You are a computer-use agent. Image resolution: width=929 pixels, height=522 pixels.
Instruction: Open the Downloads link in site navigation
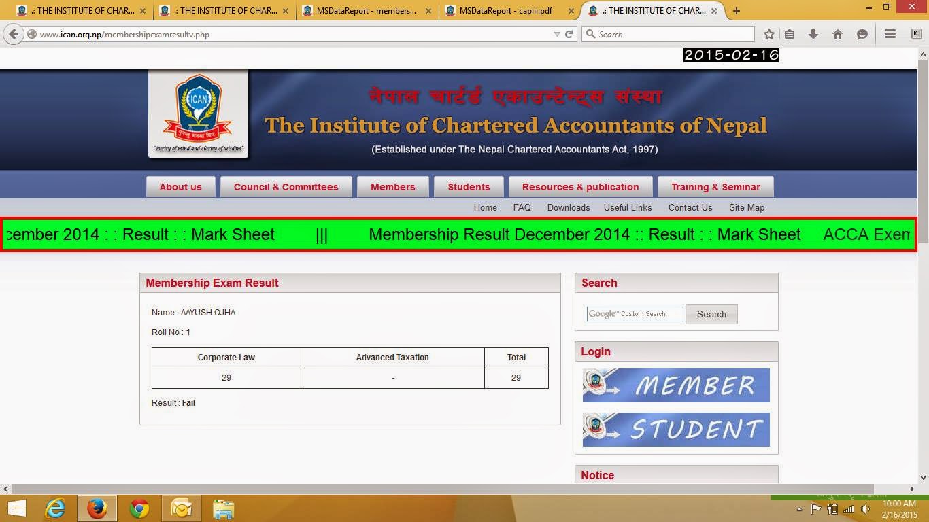point(569,207)
